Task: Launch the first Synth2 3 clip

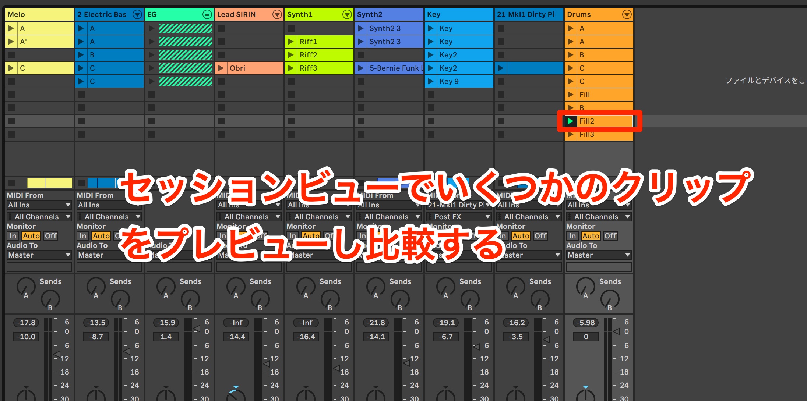Action: click(x=361, y=28)
